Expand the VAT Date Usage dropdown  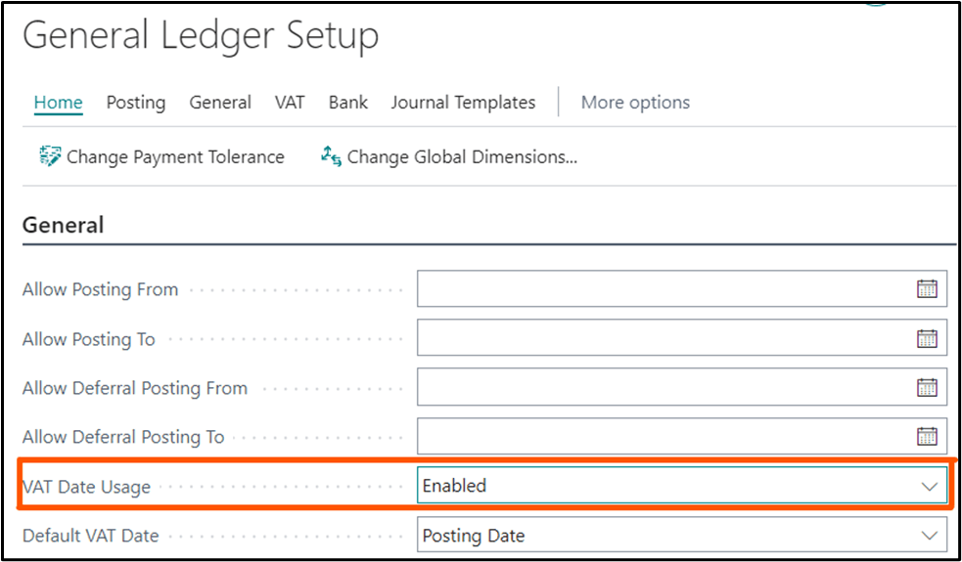(x=929, y=486)
